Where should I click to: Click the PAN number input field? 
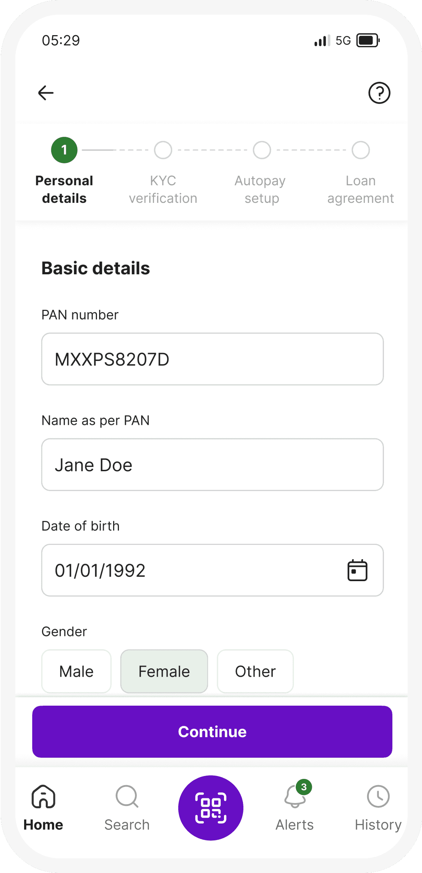(x=212, y=359)
